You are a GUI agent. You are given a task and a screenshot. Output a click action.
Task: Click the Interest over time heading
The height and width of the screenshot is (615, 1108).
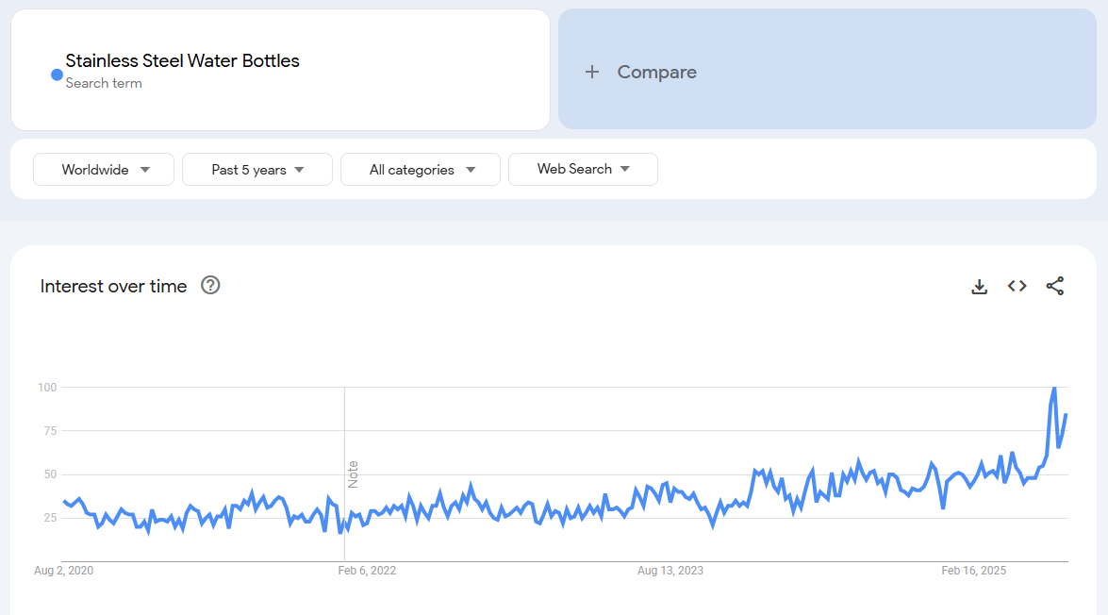[x=113, y=286]
